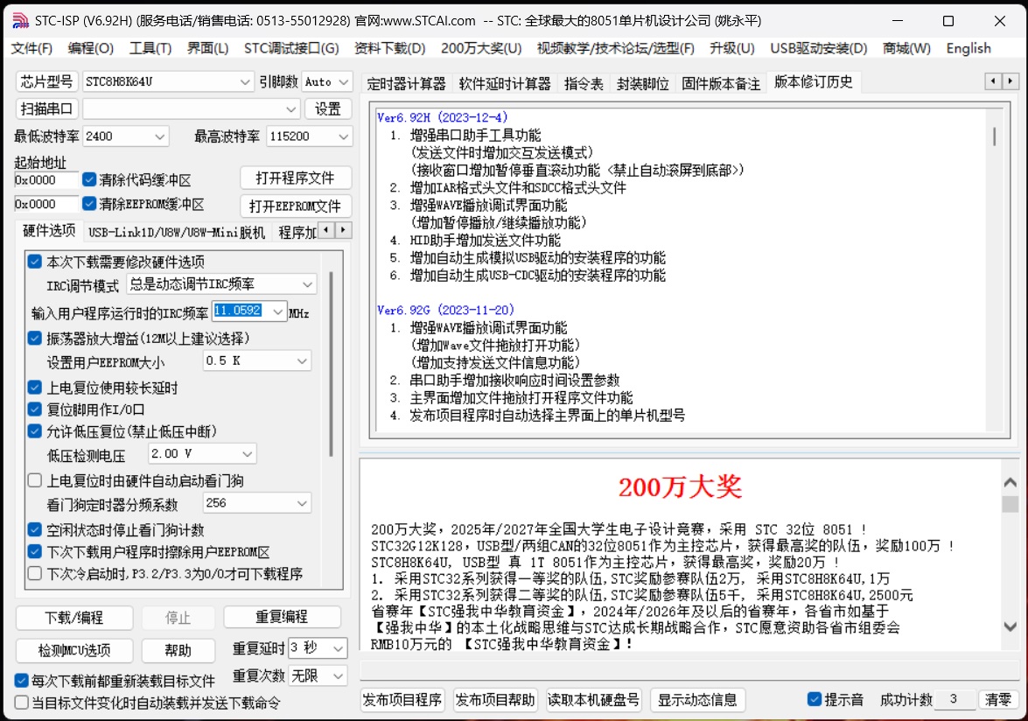Image resolution: width=1028 pixels, height=721 pixels.
Task: Click the 读取本机硬盘号 button
Action: 593,700
